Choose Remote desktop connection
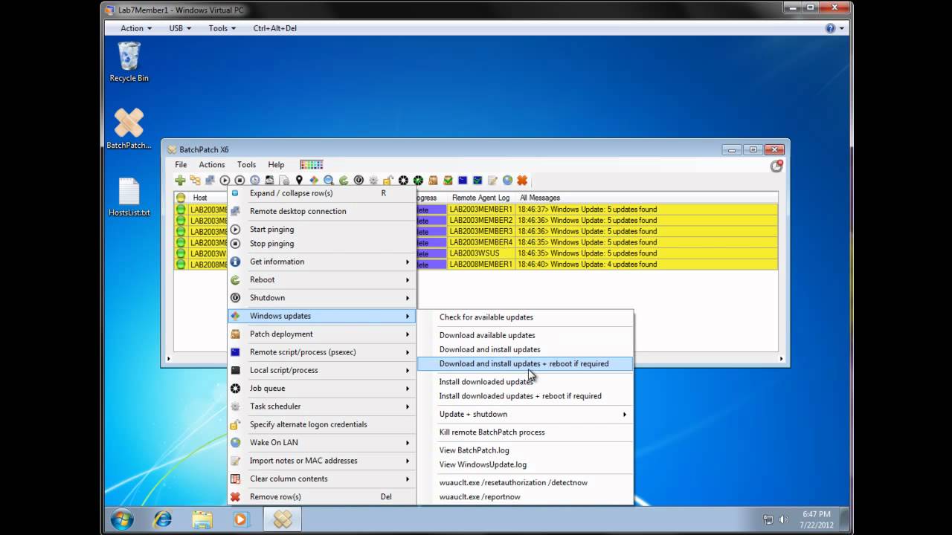This screenshot has height=535, width=952. point(321,211)
